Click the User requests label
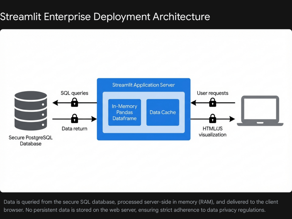This screenshot has width=292, height=219. 213,93
